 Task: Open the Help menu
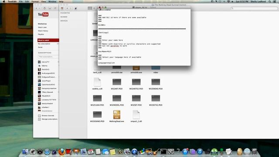click(x=61, y=1)
